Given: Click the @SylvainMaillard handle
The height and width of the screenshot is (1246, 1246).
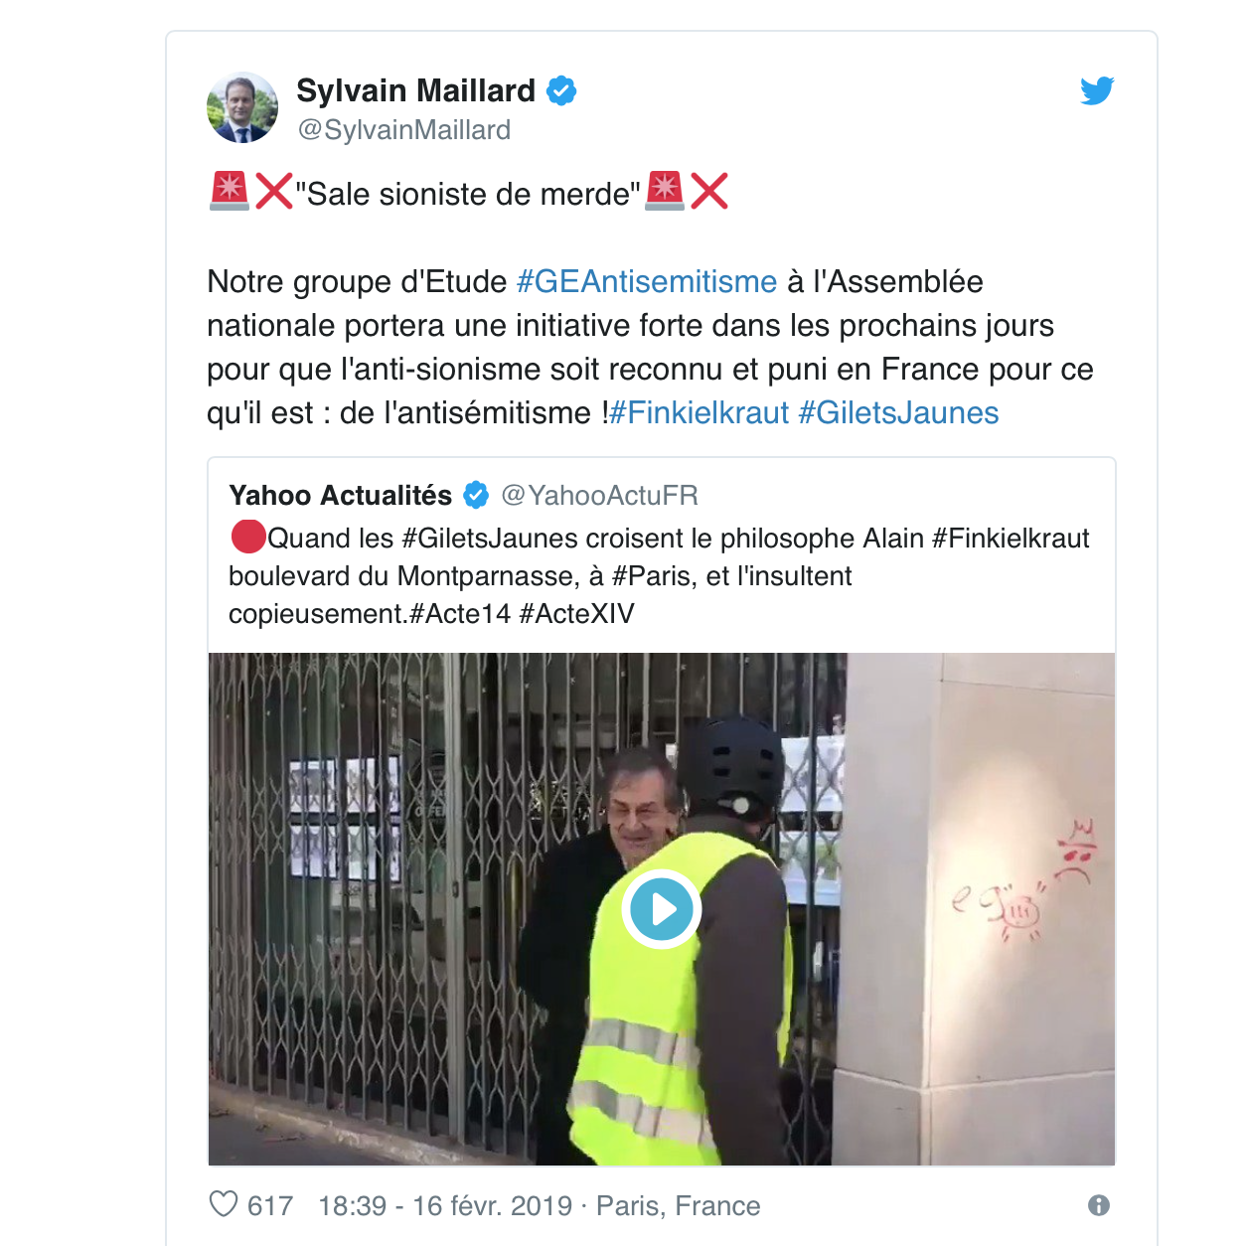Looking at the screenshot, I should (x=404, y=130).
